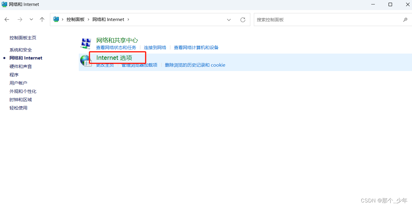Screen dimensions: 412x206
Task: Open 硬件和声音 category
Action: click(21, 67)
